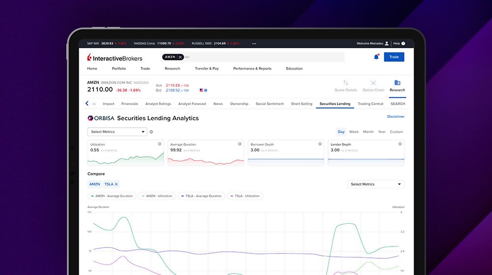
Task: Switch time range to Week
Action: tap(354, 132)
